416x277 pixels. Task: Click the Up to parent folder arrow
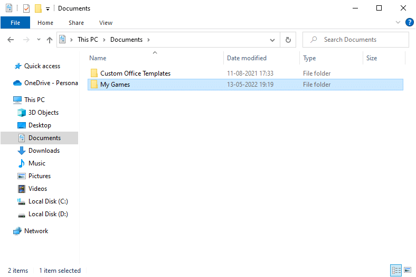point(50,40)
